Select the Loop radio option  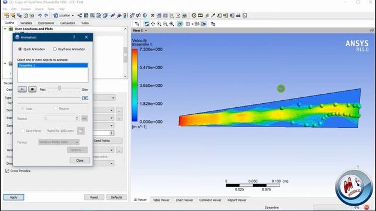point(22,108)
